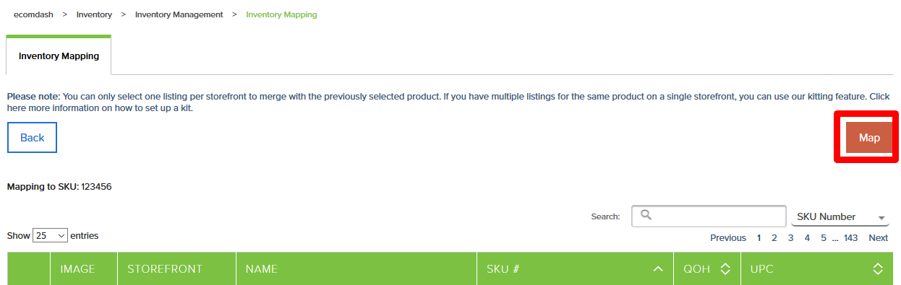Viewport: 901px width, 285px height.
Task: Go to the Next results page
Action: (879, 238)
